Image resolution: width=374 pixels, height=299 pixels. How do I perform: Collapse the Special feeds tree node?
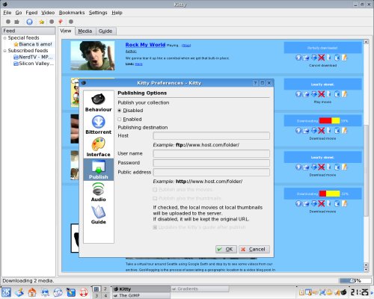pyautogui.click(x=4, y=38)
